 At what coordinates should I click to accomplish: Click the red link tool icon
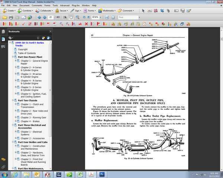(156, 11)
